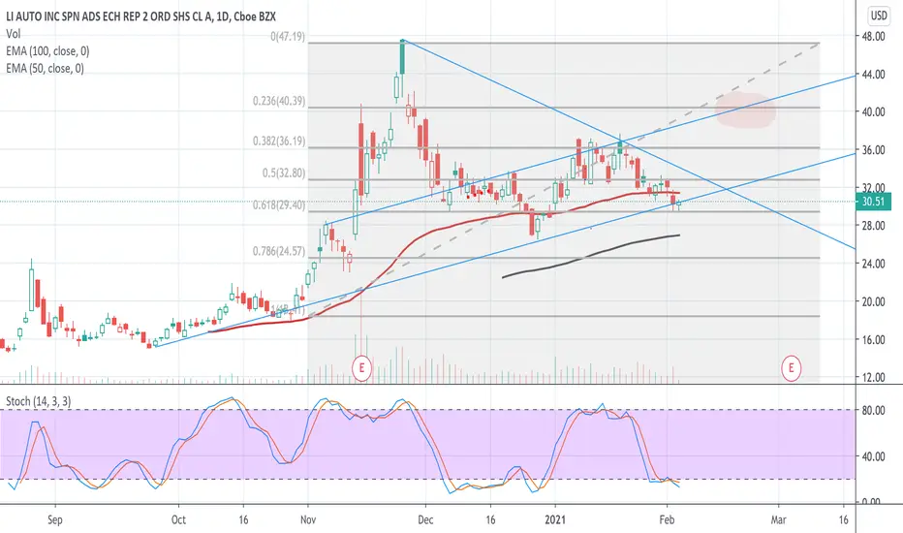Click the Oct date axis label
The image size is (903, 533).
click(178, 519)
